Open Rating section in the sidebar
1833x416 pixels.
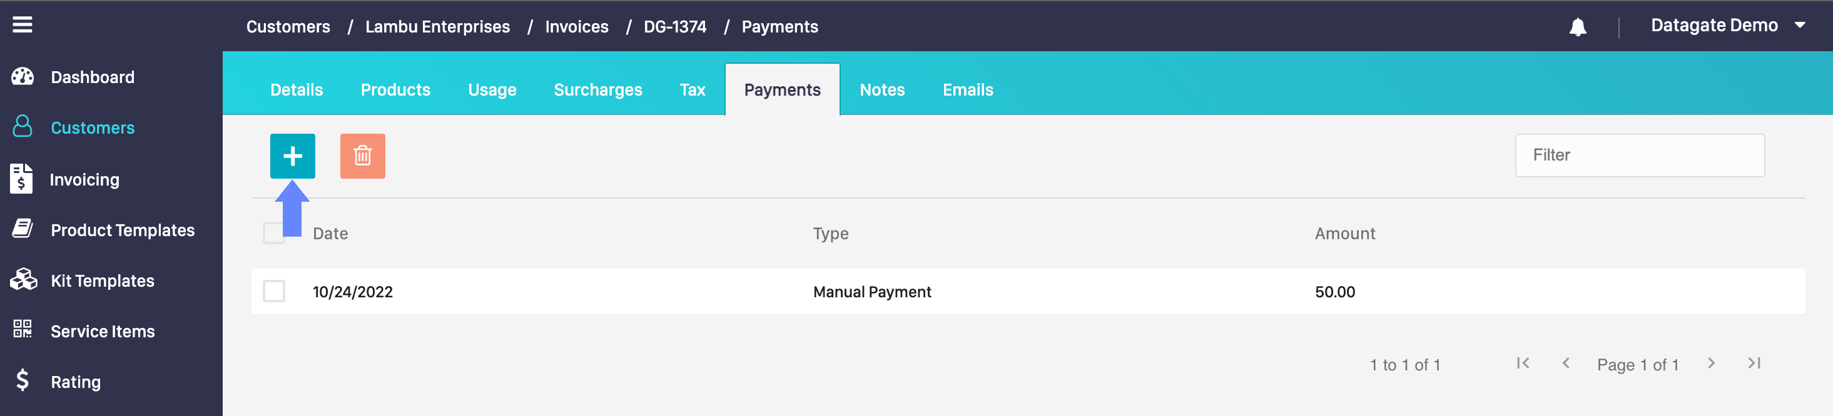click(74, 382)
